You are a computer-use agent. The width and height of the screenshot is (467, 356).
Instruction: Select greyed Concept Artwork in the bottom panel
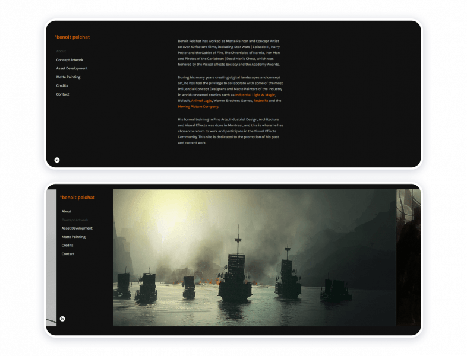75,220
